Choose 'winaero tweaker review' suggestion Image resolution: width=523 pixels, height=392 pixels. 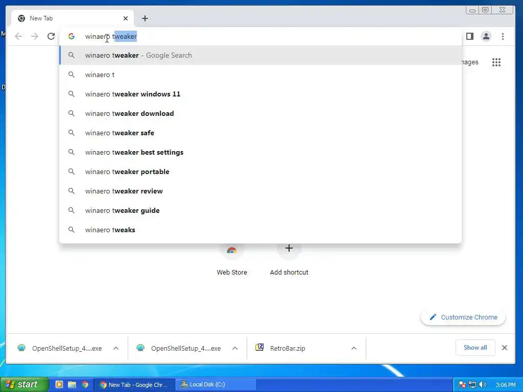[260, 191]
